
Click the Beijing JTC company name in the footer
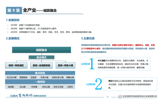140,97
